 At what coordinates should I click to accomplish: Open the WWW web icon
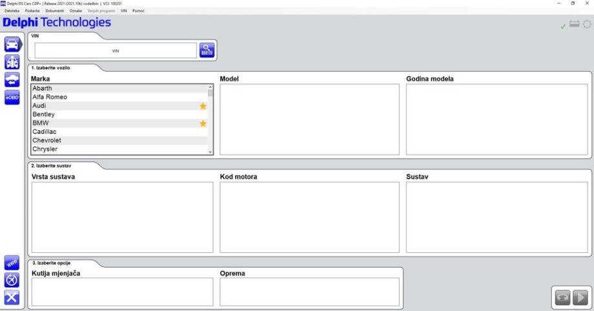12,263
